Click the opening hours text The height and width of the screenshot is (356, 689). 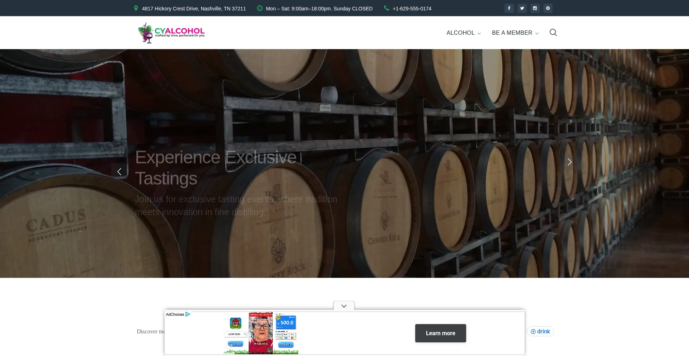click(x=319, y=9)
